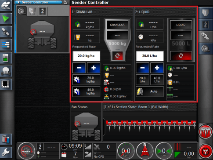Screen dimensions: 213x160
Task: Switch to the fan tab
Action: pos(22,11)
